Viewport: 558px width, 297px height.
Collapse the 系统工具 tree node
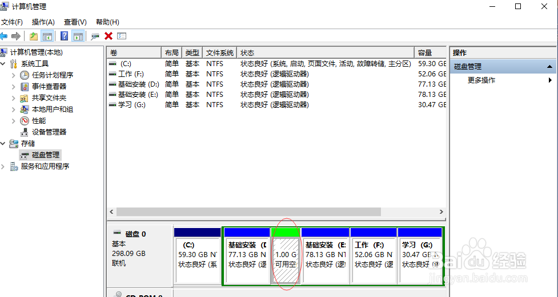tap(3, 64)
